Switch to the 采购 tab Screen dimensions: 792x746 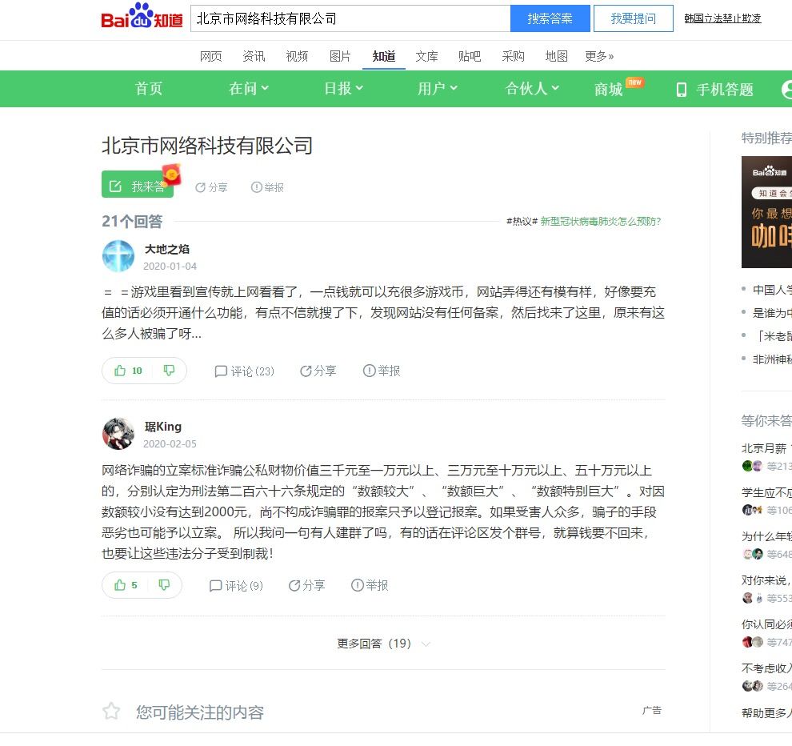coord(513,56)
